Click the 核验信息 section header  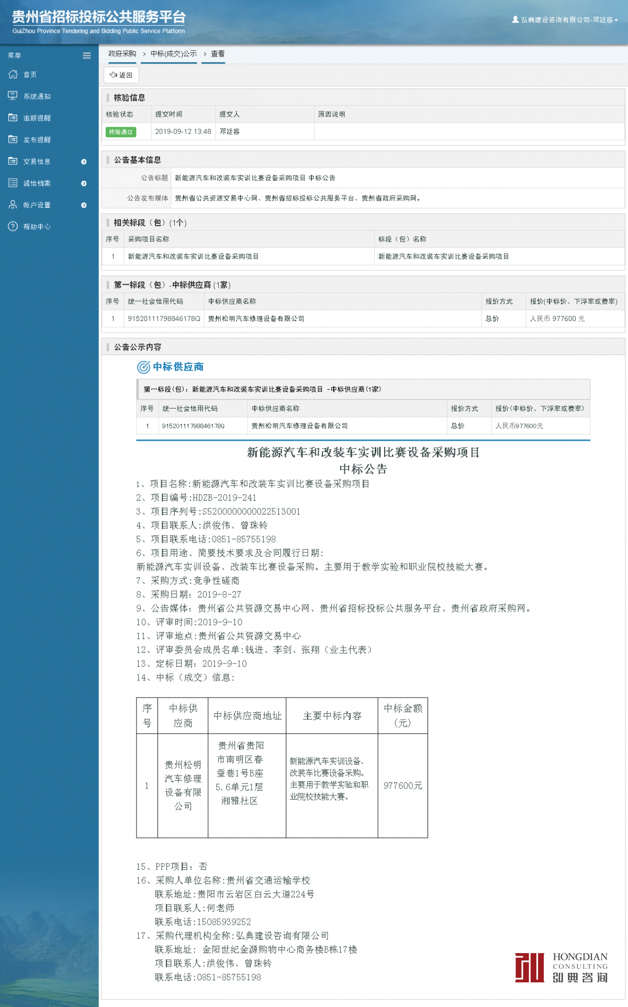click(x=129, y=98)
